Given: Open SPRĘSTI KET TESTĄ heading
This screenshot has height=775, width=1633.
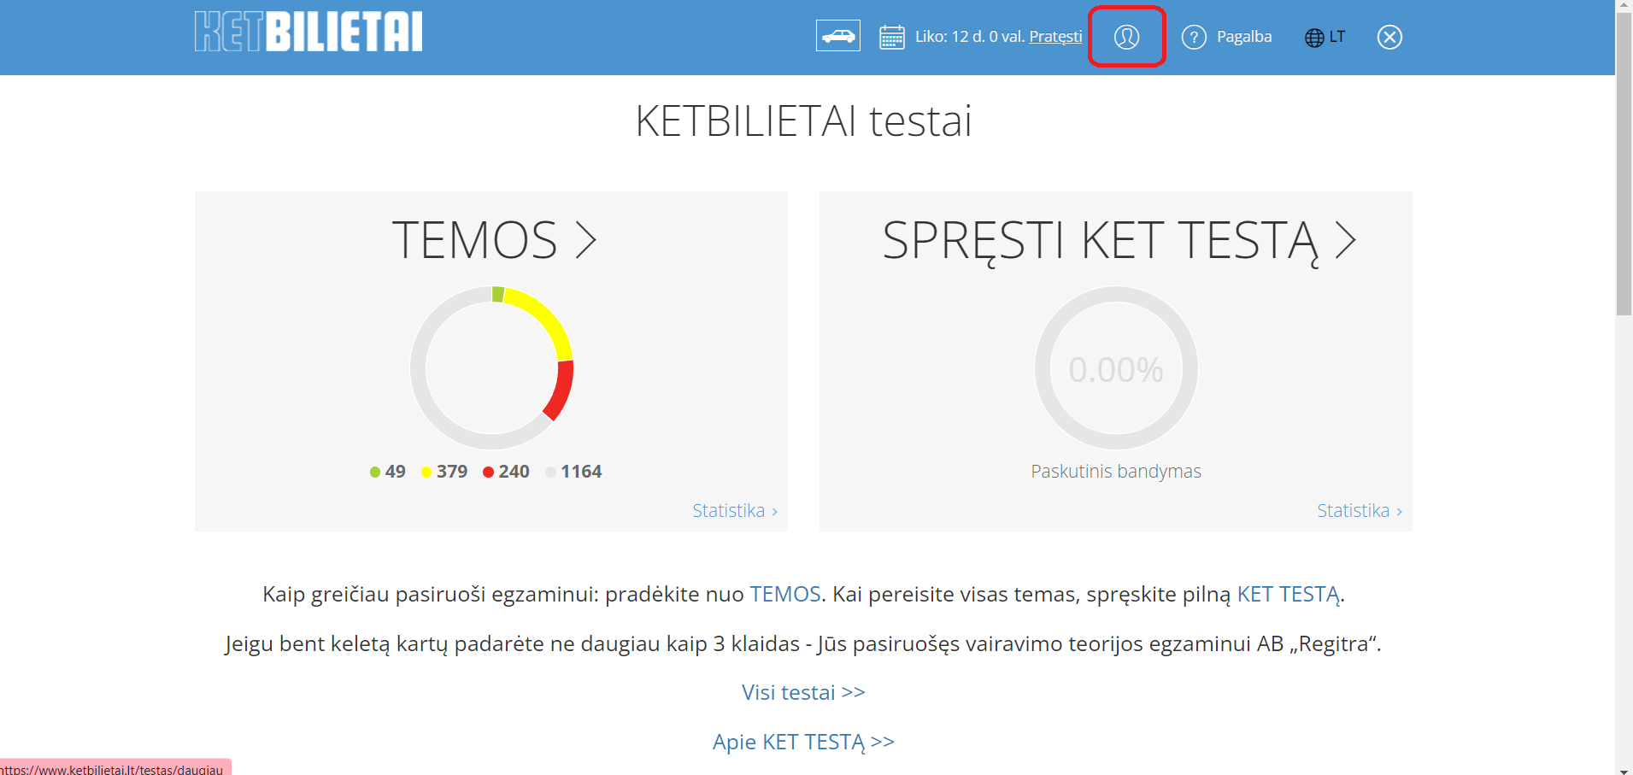Looking at the screenshot, I should coord(1118,240).
